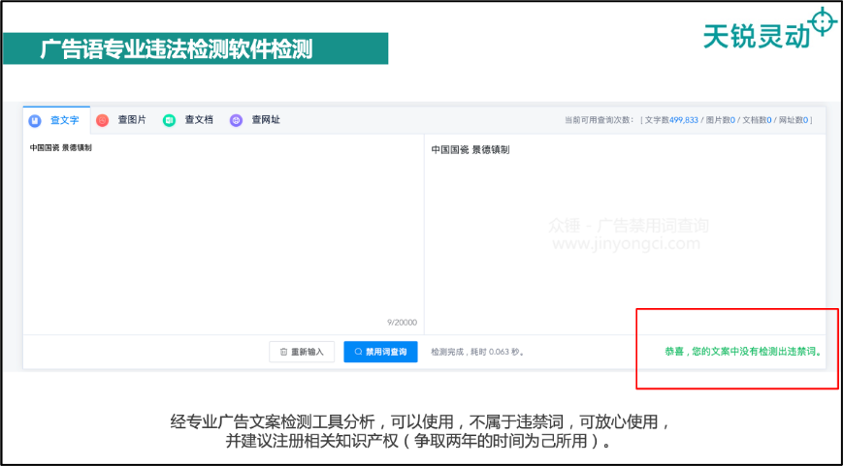Click the 图片数 0 quota count
This screenshot has height=466, width=844.
pos(721,120)
